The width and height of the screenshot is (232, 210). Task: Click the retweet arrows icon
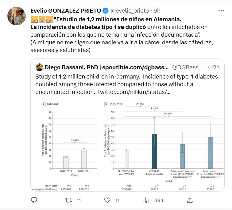tap(69, 200)
